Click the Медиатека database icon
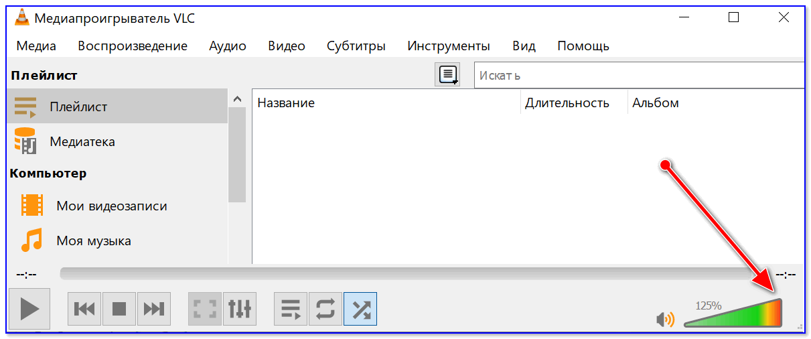The width and height of the screenshot is (811, 339). click(25, 141)
